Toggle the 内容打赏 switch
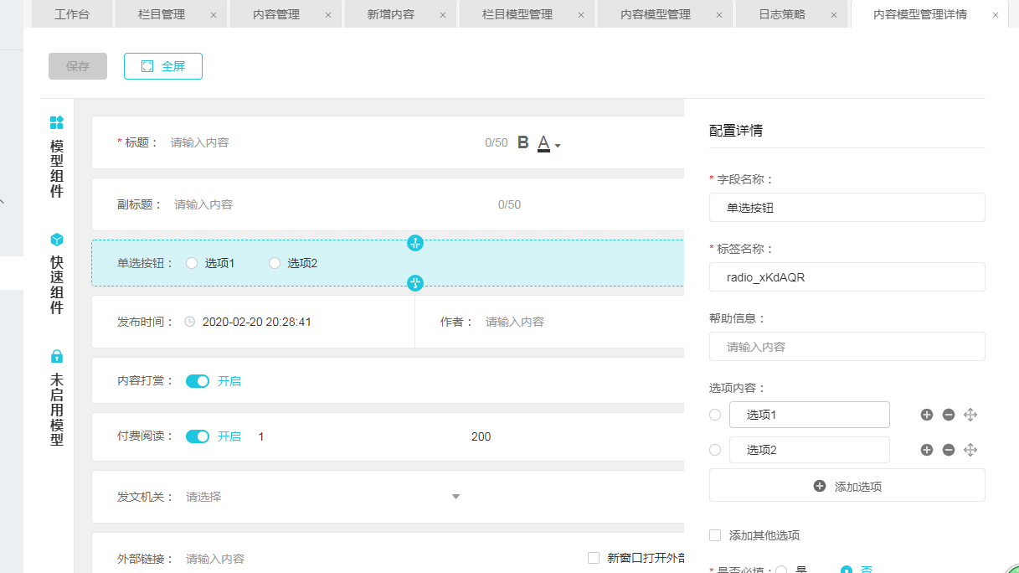Viewport: 1019px width, 573px height. (198, 381)
